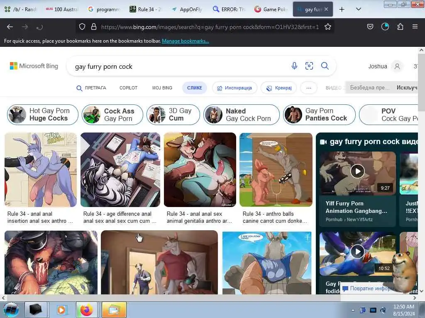Select the ВИДЕО tab
The width and height of the screenshot is (425, 318).
coord(334,88)
